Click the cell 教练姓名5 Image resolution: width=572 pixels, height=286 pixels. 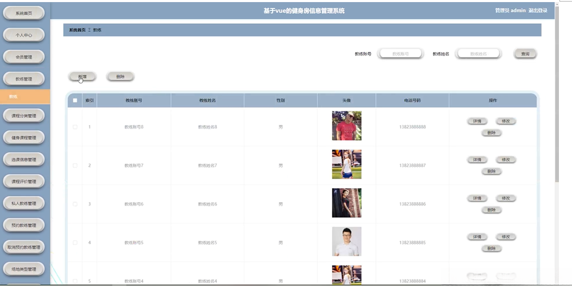point(208,243)
